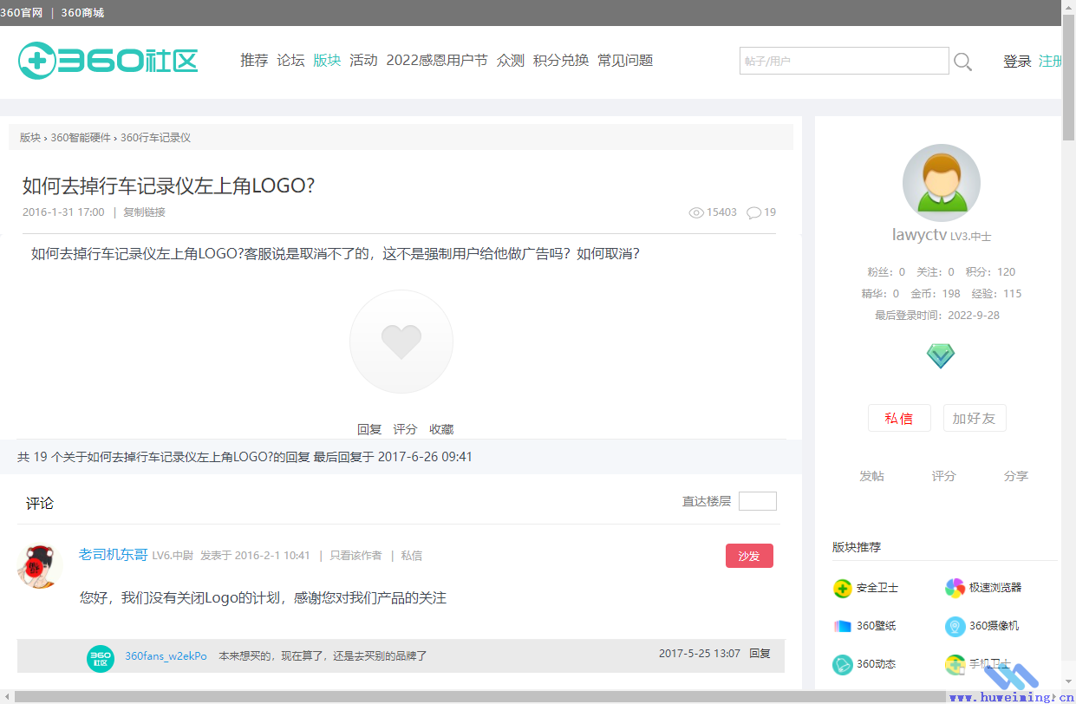1076x704 pixels.
Task: Click 复制链接 under the post title
Action: click(144, 212)
